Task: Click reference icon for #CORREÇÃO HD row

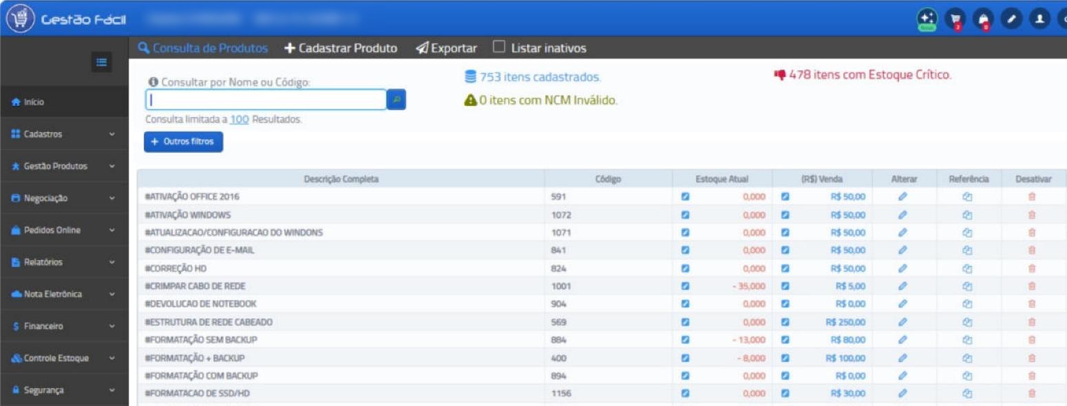Action: click(x=967, y=268)
